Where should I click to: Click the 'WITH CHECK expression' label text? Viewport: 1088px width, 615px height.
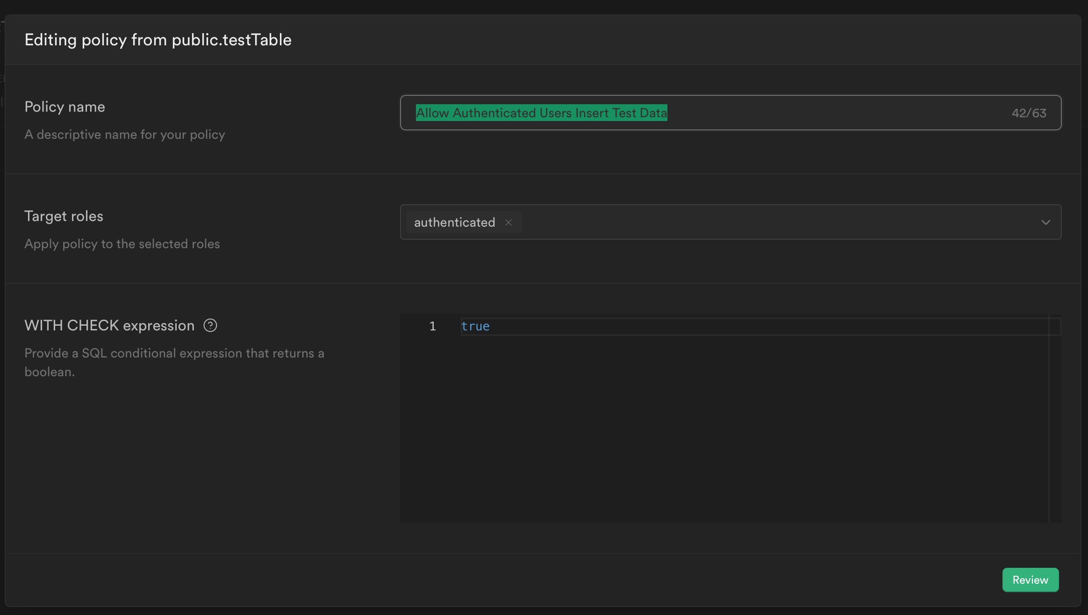click(x=109, y=326)
